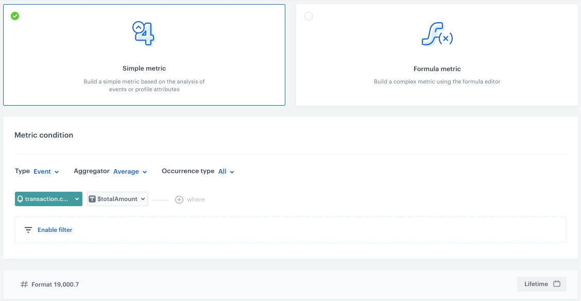Click the filter funnel icon near Enable filter

pyautogui.click(x=28, y=230)
